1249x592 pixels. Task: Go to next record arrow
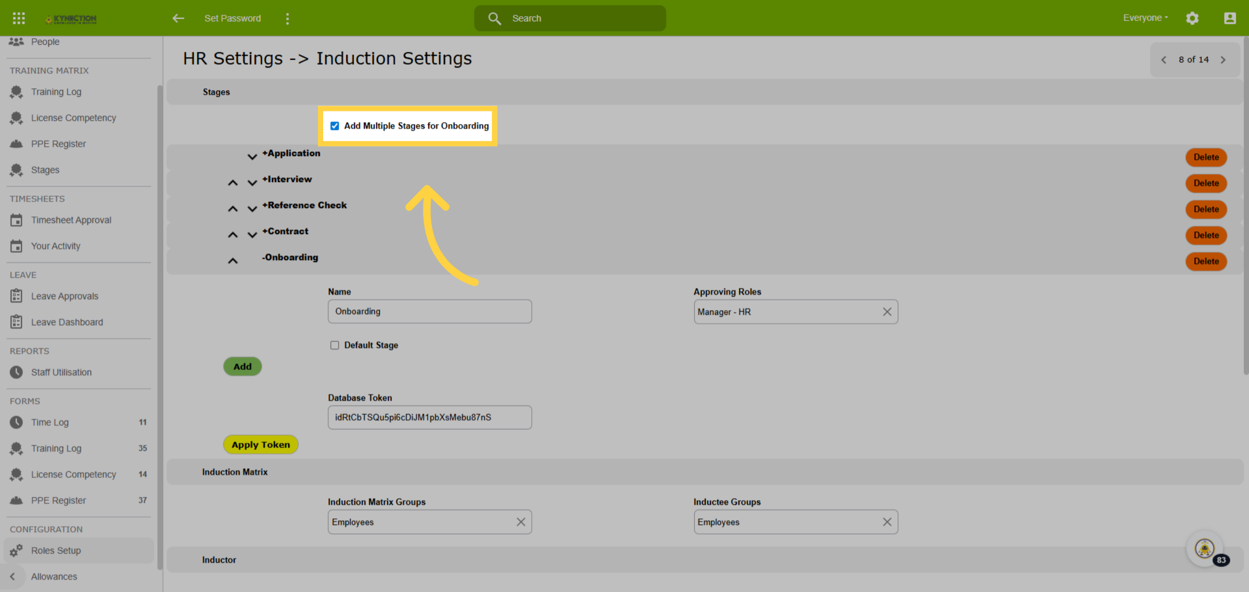tap(1223, 60)
